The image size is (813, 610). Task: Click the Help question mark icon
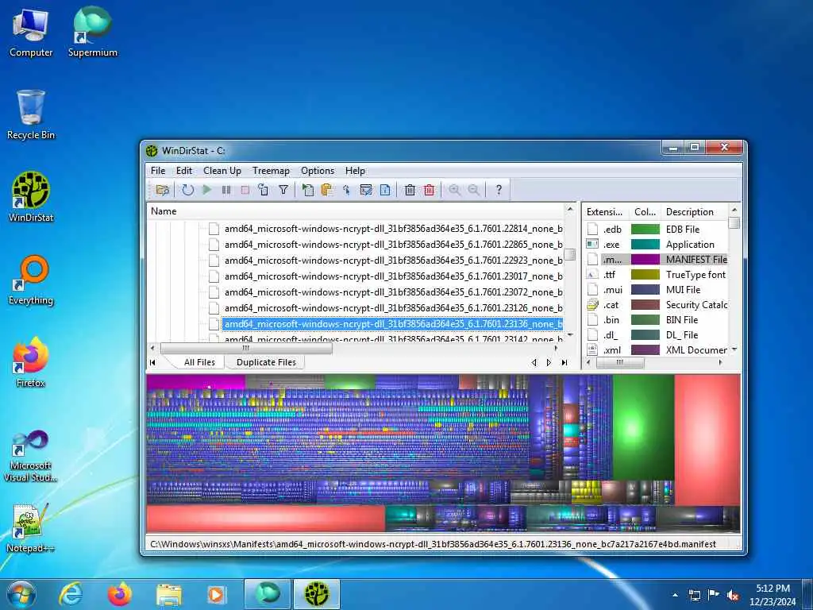[499, 190]
